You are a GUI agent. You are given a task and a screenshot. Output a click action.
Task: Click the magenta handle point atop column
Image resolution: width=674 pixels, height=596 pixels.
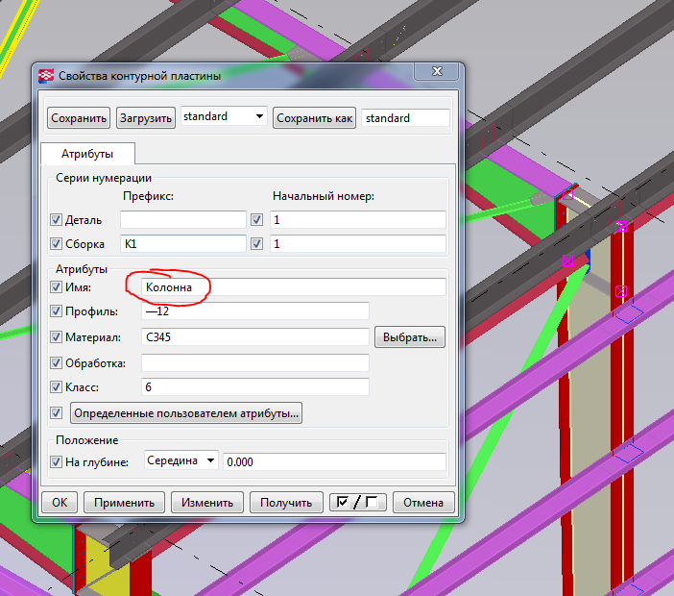(567, 194)
